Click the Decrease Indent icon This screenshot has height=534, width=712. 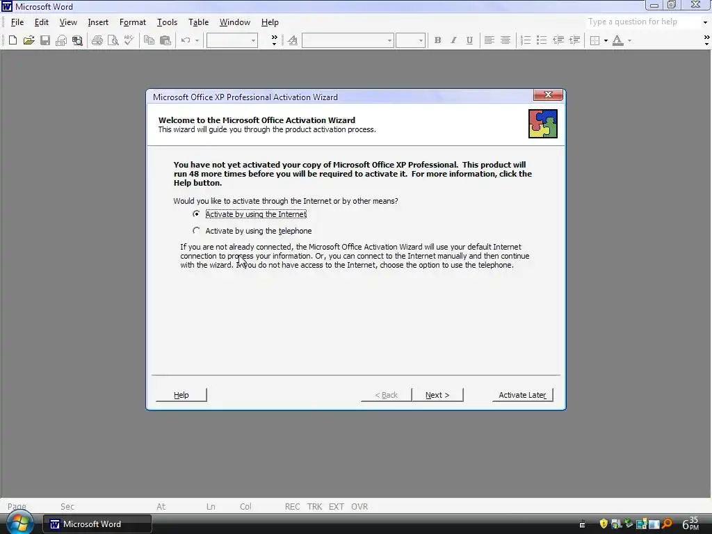coord(558,40)
